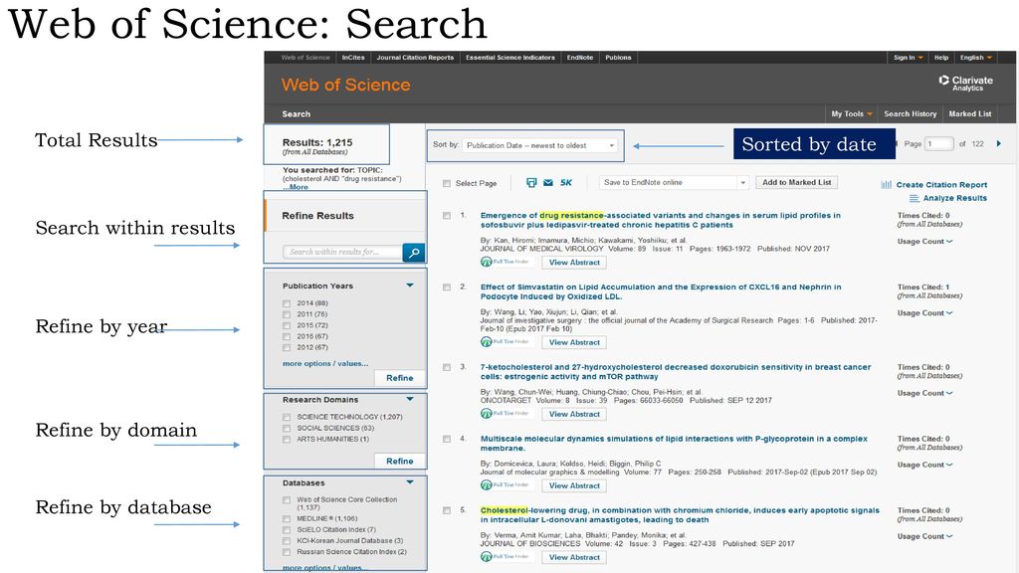Open the Save to EndNote online dropdown
Viewport: 1019px width, 573px height.
tap(674, 183)
